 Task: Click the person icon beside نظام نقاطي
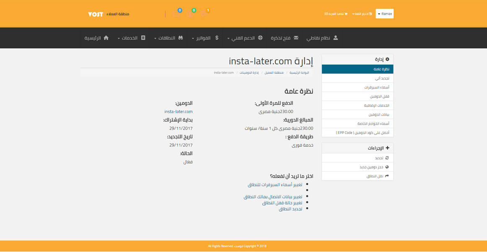coord(335,38)
